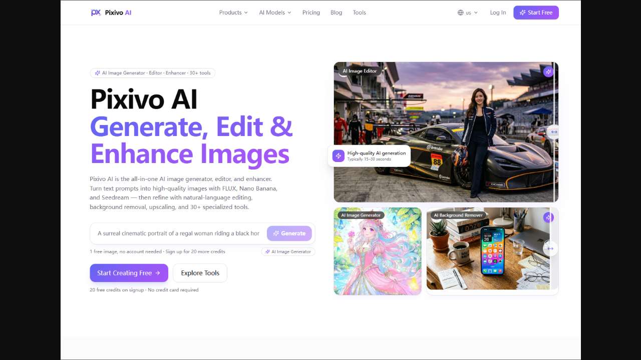Image resolution: width=641 pixels, height=360 pixels.
Task: Click the Start Free button
Action: click(x=536, y=12)
